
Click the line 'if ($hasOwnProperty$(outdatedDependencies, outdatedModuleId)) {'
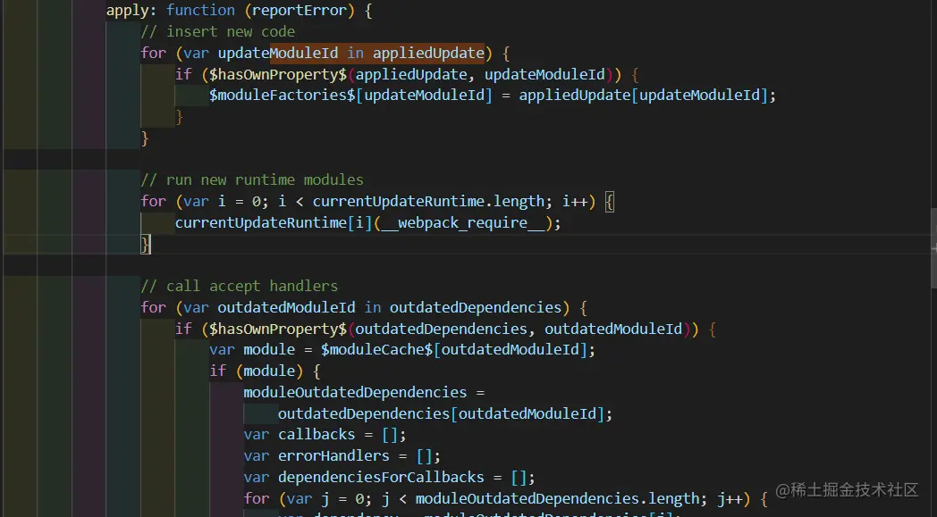(445, 329)
